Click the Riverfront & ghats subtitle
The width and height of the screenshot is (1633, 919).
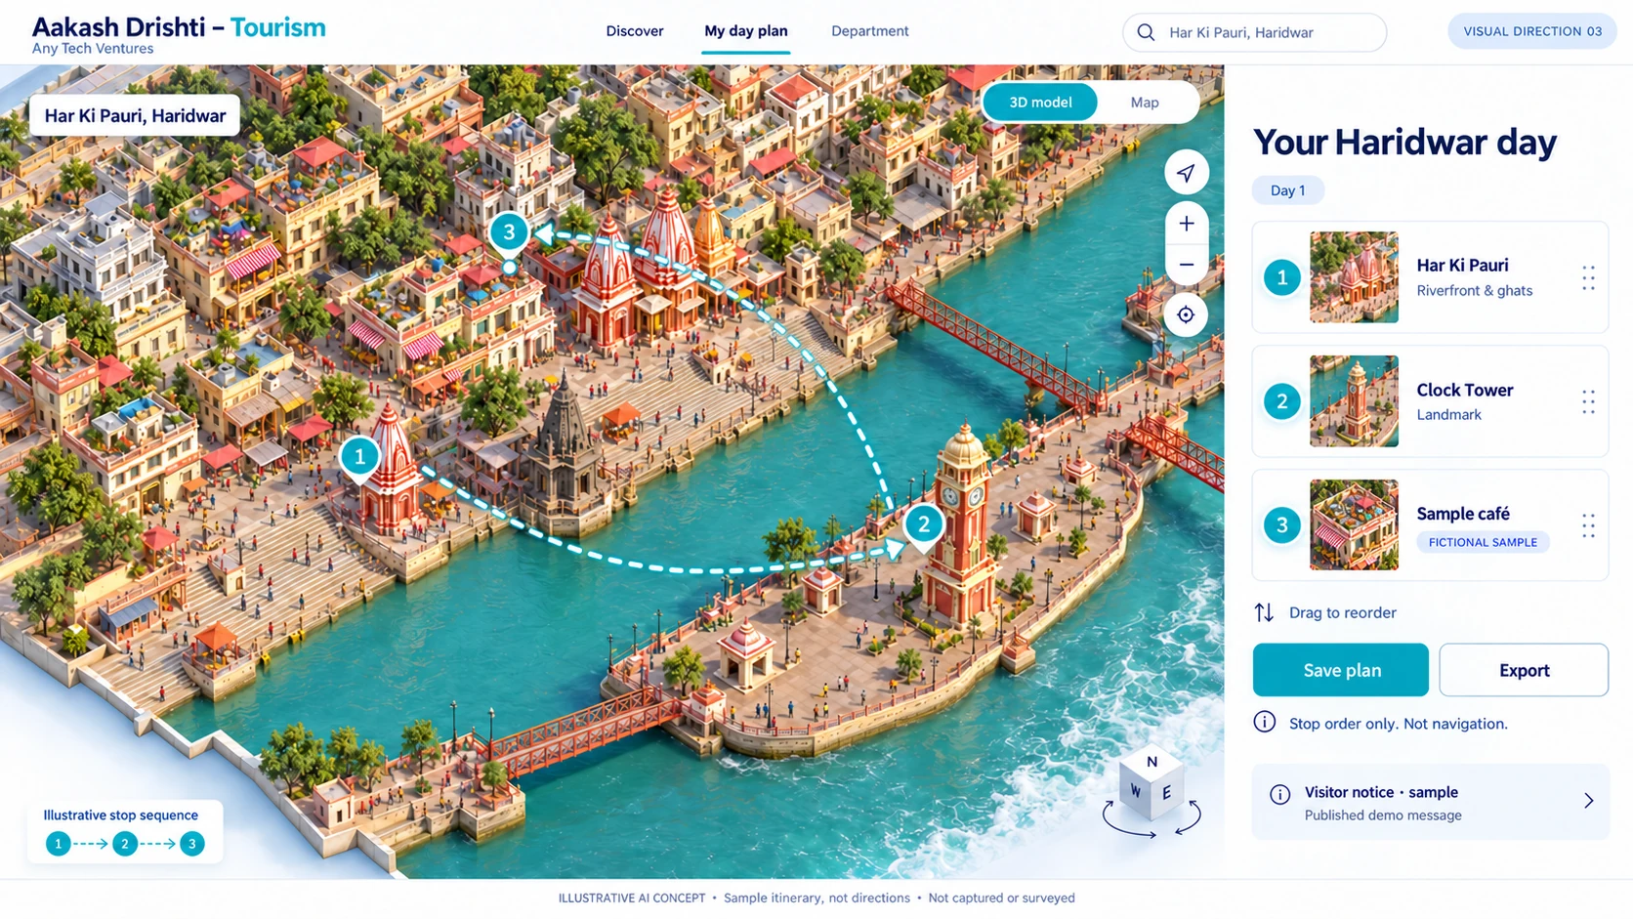(x=1474, y=290)
